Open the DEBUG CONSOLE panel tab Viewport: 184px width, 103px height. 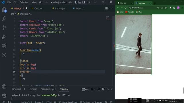coord(48,89)
